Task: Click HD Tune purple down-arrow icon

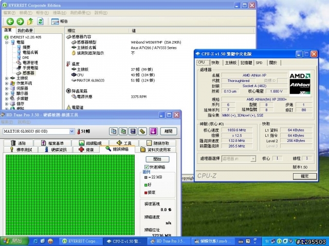Action: (153, 131)
